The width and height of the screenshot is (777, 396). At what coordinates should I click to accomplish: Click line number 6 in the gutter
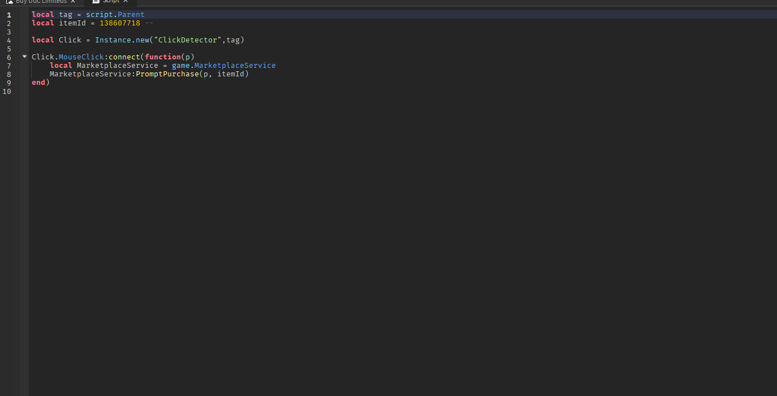click(x=8, y=57)
